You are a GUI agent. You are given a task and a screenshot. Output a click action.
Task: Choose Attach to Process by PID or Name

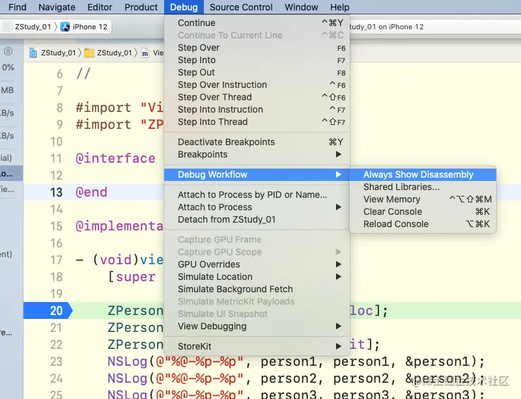pyautogui.click(x=257, y=195)
